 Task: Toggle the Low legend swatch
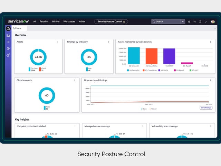87,69
